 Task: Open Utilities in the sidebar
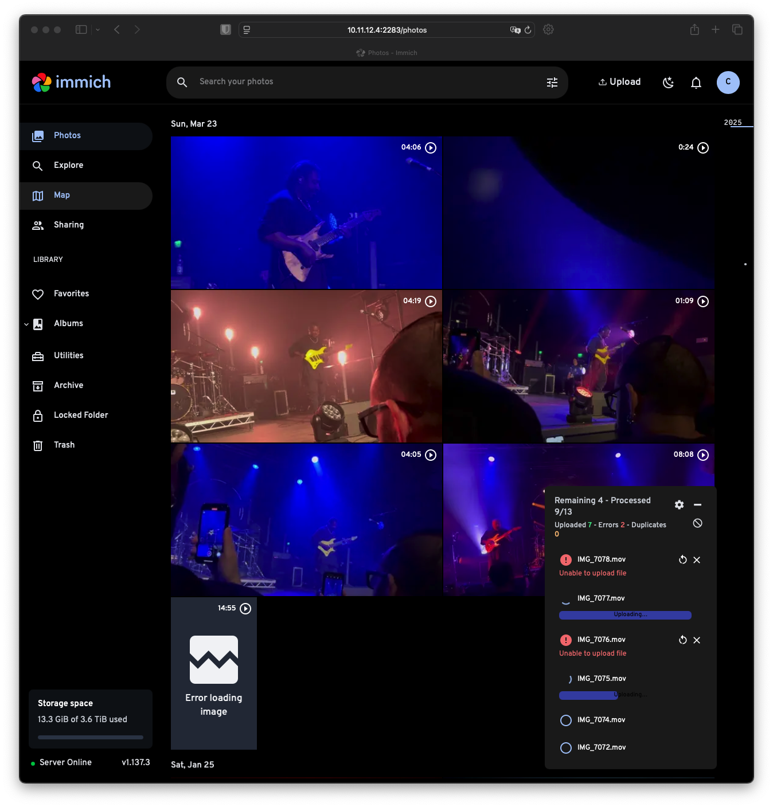(x=86, y=356)
